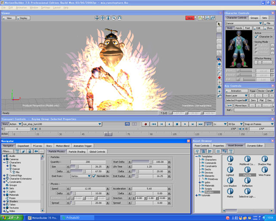276x221 pixels.
Task: Click the red Save button in Viewer
Action: 190,18
